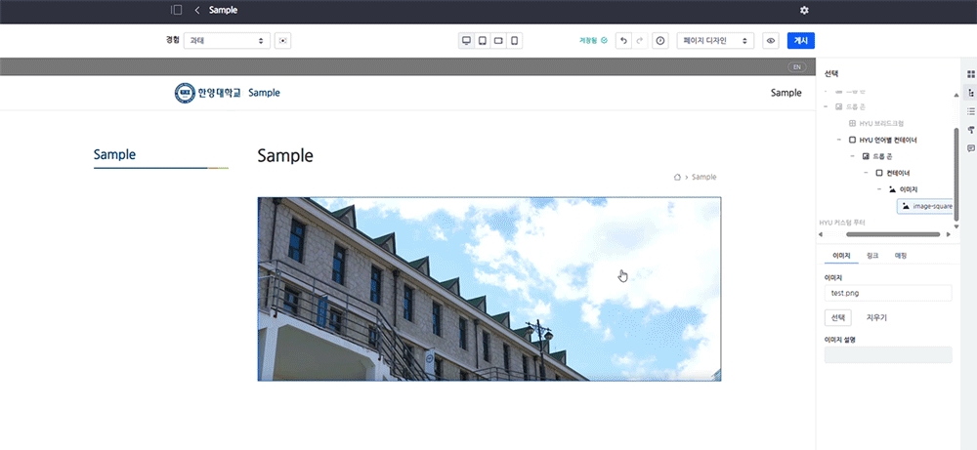Image resolution: width=977 pixels, height=450 pixels.
Task: Click the blue 게시 publish button
Action: 800,41
